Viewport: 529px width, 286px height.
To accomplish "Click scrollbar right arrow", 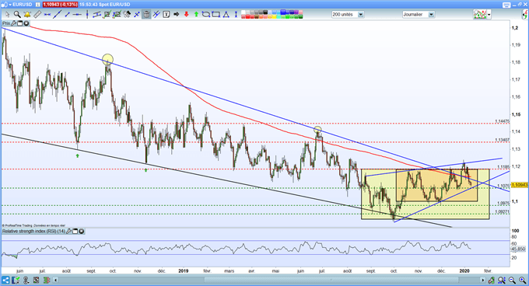I will (x=483, y=281).
